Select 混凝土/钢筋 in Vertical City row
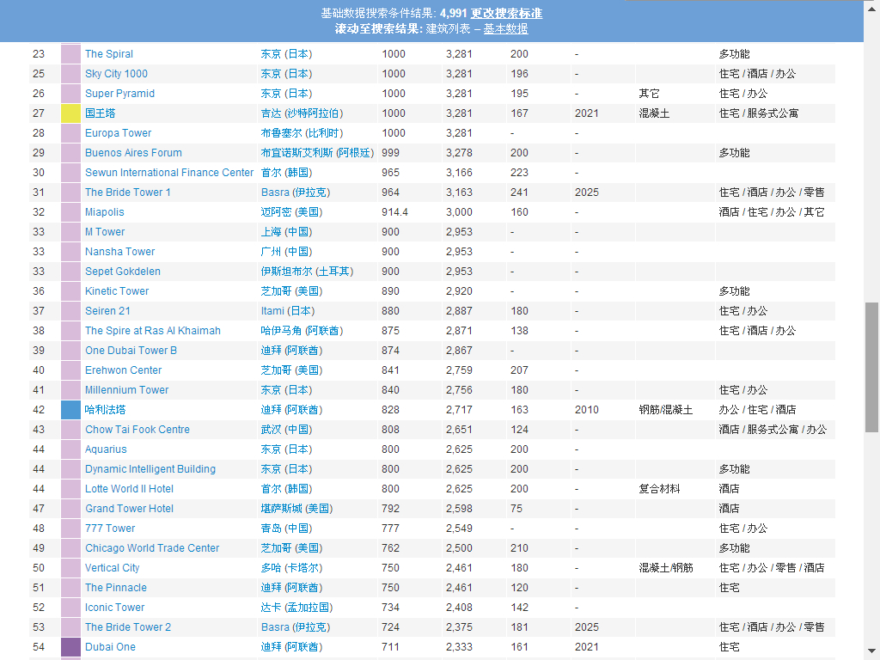This screenshot has width=880, height=660. (x=666, y=567)
